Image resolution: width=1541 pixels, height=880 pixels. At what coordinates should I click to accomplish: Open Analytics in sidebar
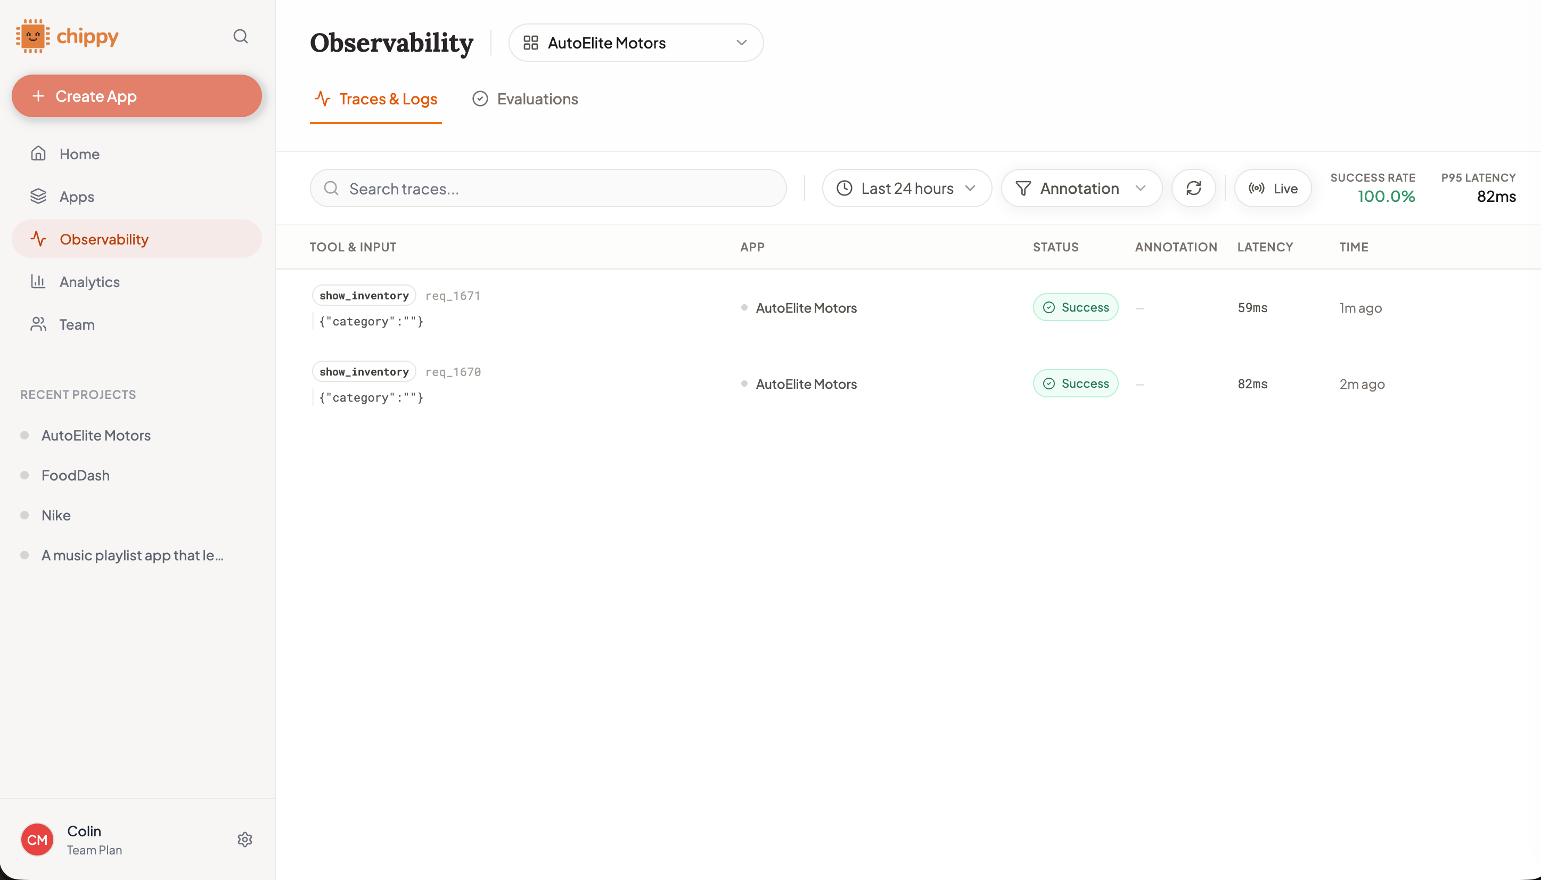coord(136,282)
